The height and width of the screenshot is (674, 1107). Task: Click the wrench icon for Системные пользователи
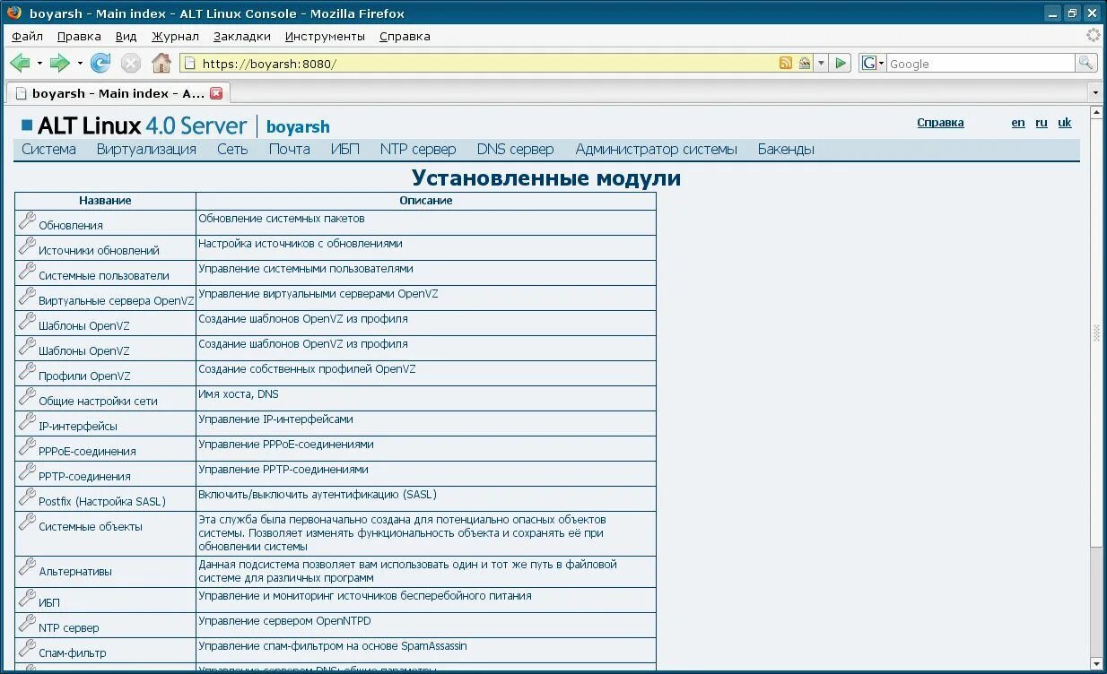pyautogui.click(x=27, y=272)
